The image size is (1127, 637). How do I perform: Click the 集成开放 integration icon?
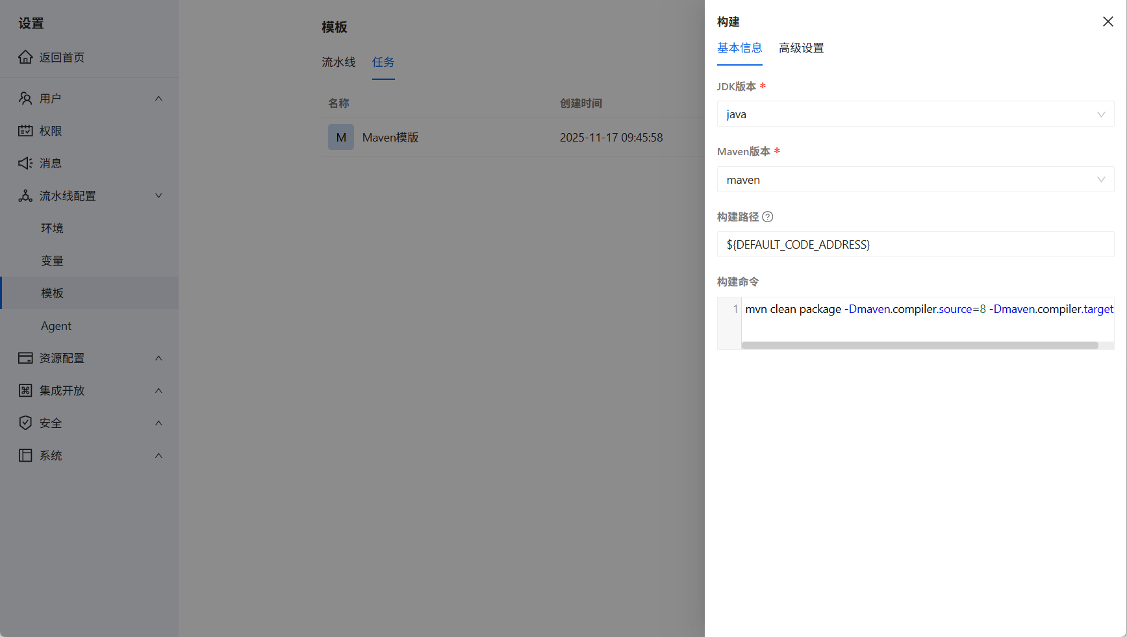25,390
